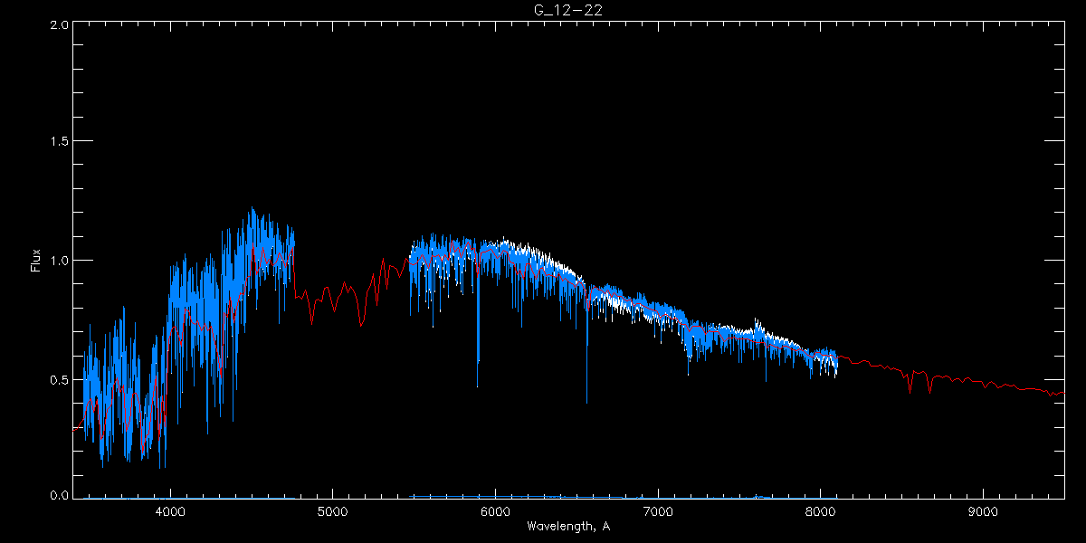Click the Flux y-axis label
The height and width of the screenshot is (543, 1086).
coord(36,260)
